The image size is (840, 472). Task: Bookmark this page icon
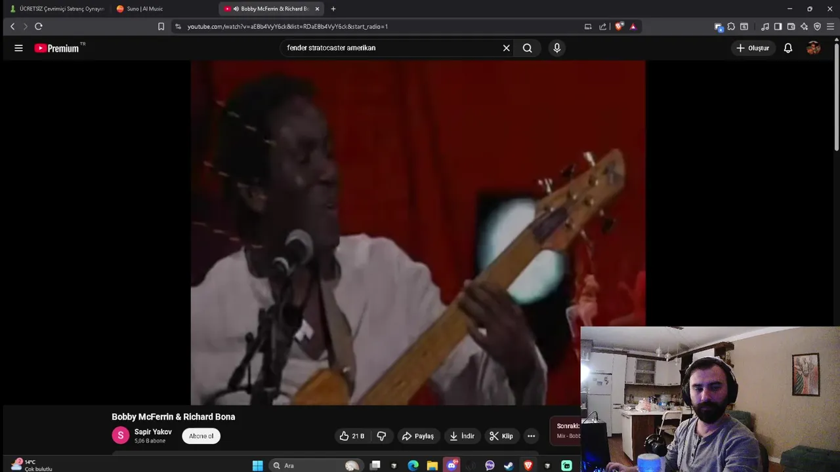[161, 26]
